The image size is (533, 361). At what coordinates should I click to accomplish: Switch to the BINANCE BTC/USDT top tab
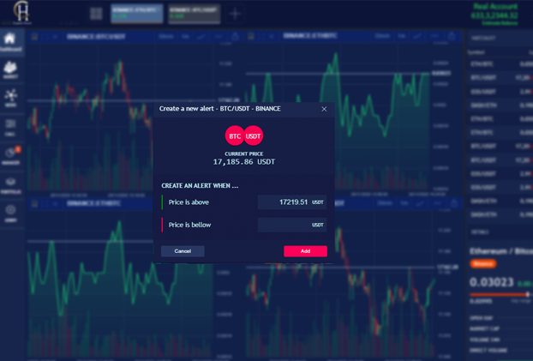(x=191, y=13)
